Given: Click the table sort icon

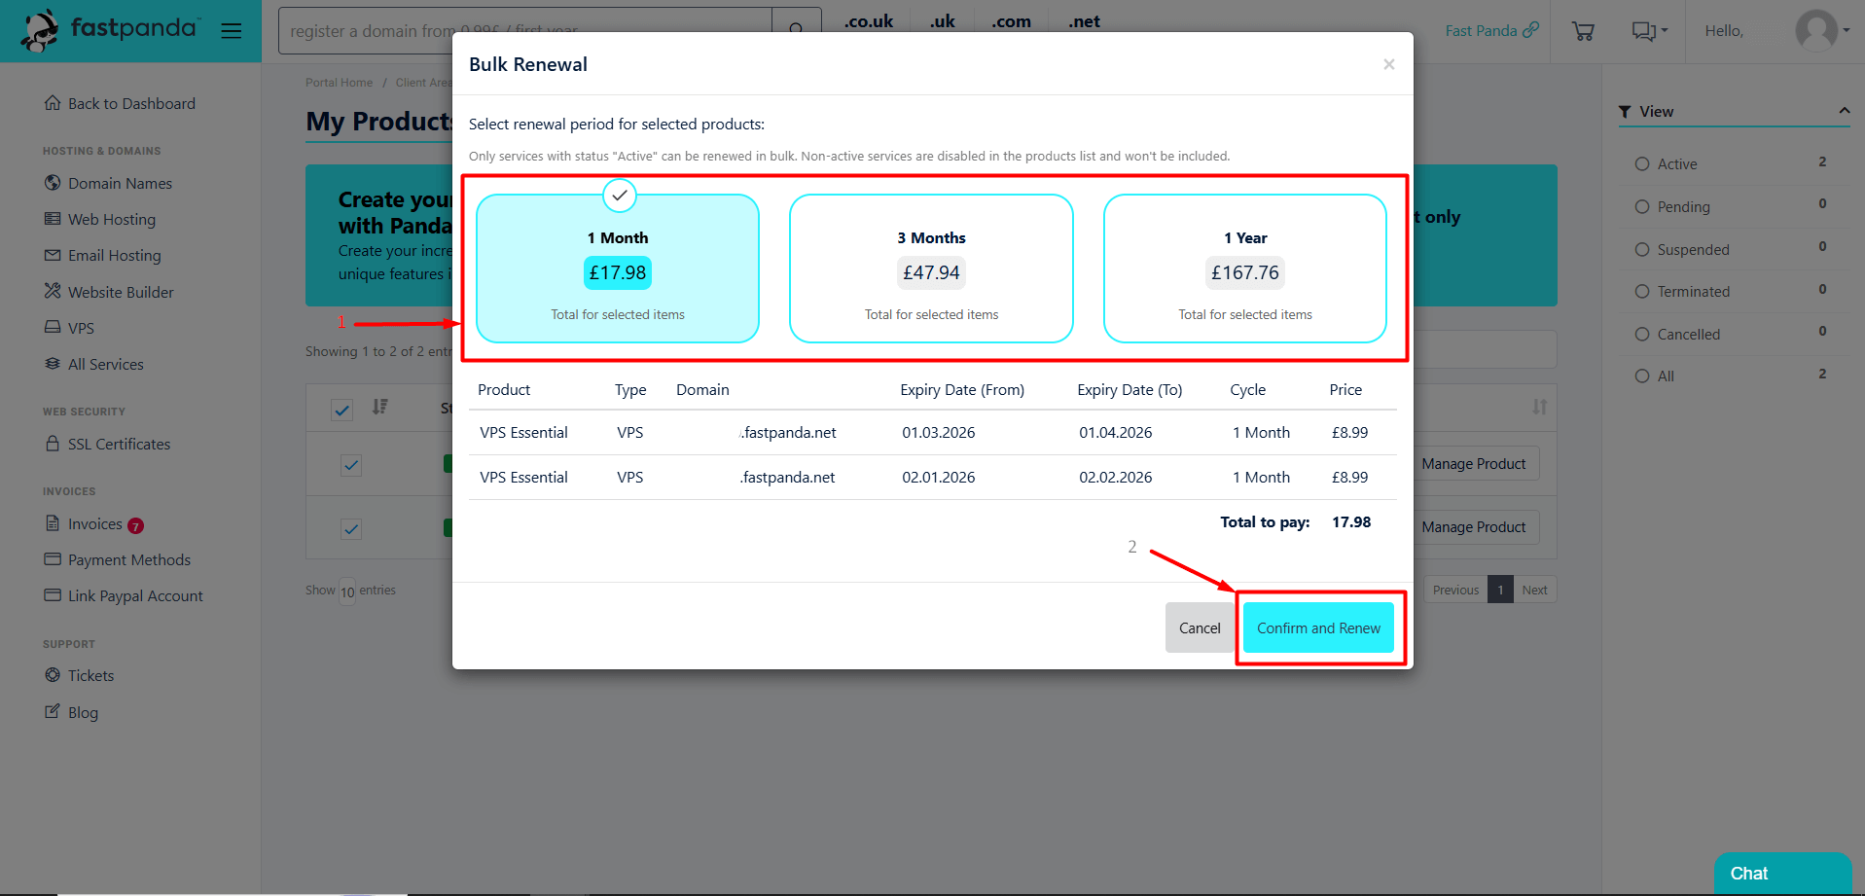Looking at the screenshot, I should 380,407.
